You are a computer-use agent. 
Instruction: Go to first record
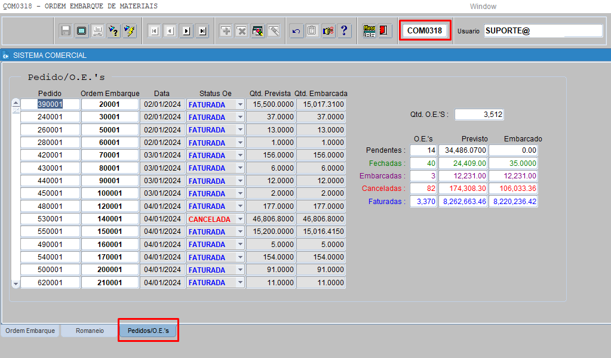(155, 31)
